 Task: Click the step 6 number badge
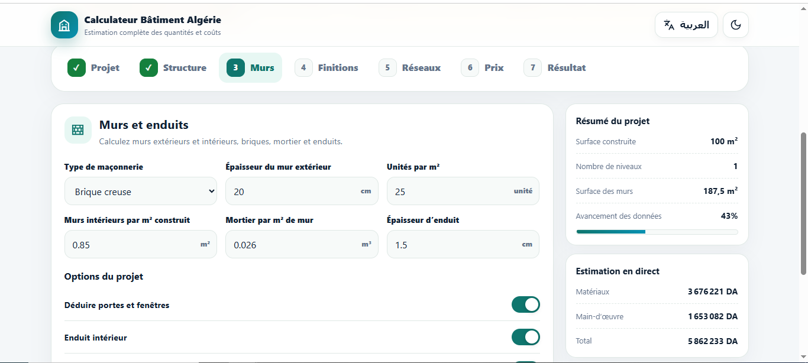470,68
